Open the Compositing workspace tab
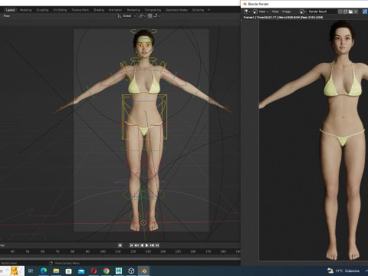368x276 pixels. 153,10
